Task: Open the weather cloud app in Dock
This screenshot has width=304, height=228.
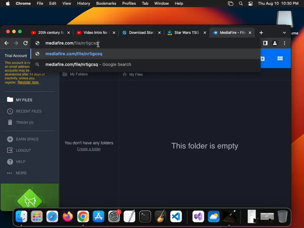Action: (213, 216)
